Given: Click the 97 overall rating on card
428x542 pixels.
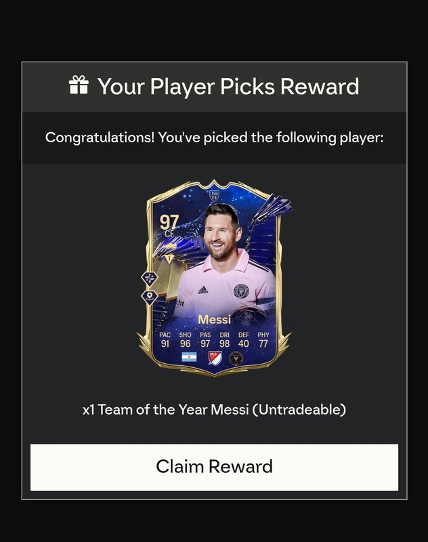Looking at the screenshot, I should 169,222.
